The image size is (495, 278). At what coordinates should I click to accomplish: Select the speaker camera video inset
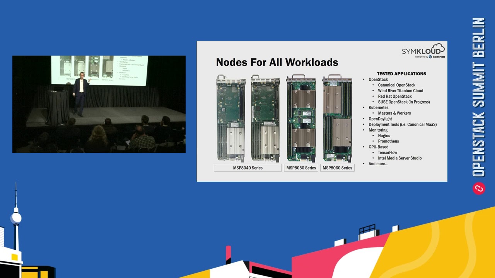99,104
